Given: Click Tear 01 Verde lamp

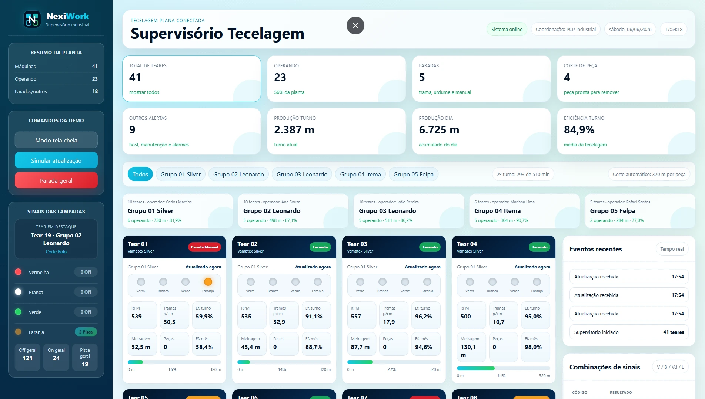Looking at the screenshot, I should pos(186,282).
